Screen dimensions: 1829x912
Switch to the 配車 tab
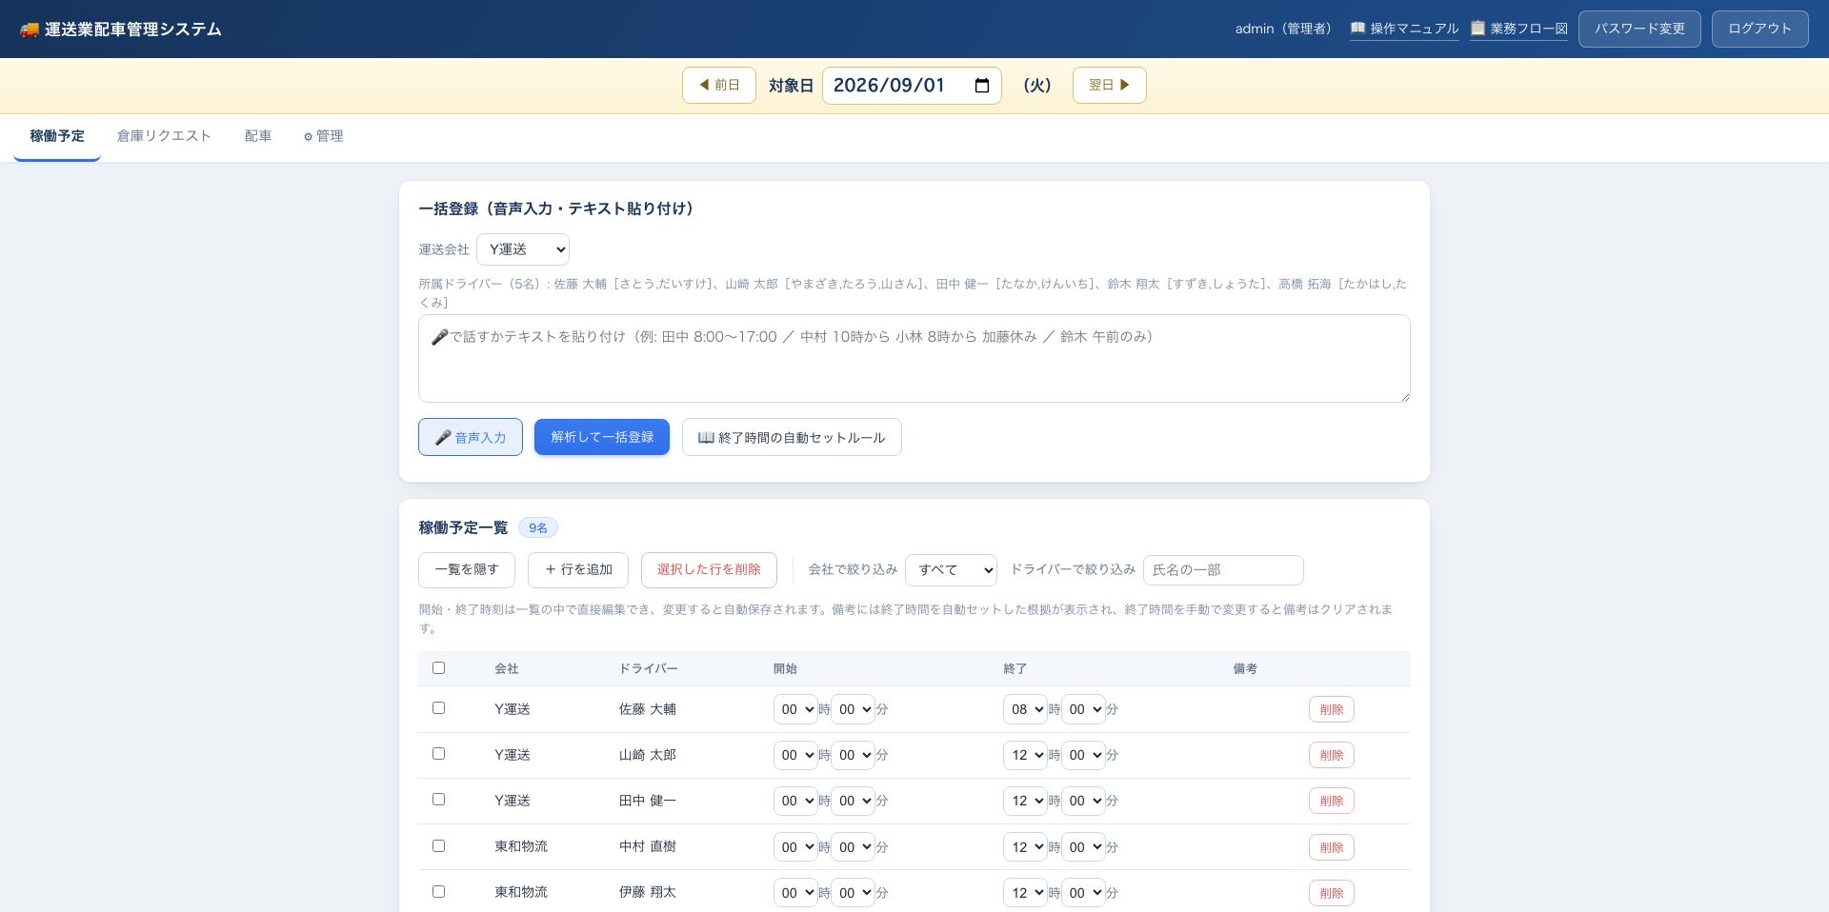tap(258, 136)
